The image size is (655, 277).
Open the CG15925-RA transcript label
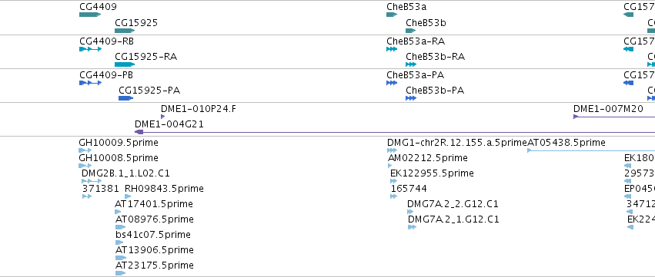145,57
